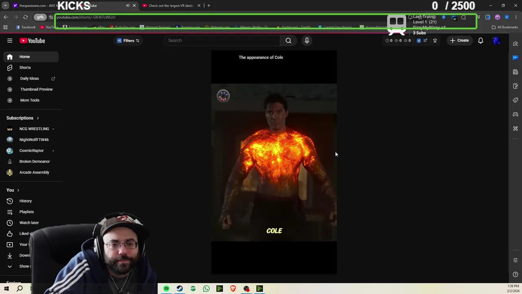Toggle the VPN button
Viewport: 522px width, 294px height.
(x=40, y=17)
